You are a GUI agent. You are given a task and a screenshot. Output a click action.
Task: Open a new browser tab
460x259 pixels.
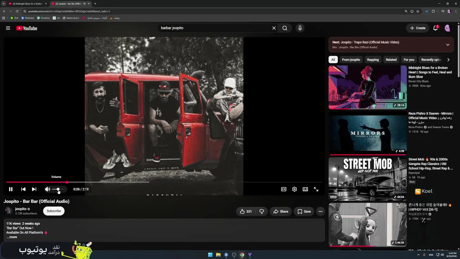(95, 4)
